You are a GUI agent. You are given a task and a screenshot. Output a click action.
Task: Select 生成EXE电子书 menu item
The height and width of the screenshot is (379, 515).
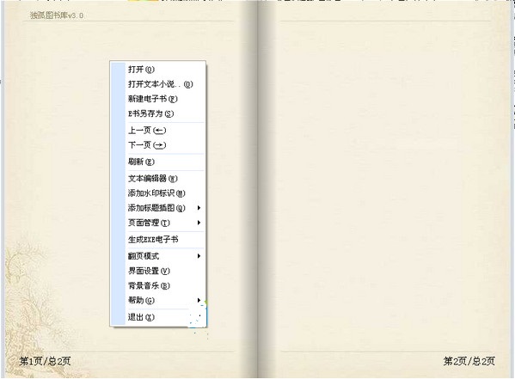coord(157,240)
